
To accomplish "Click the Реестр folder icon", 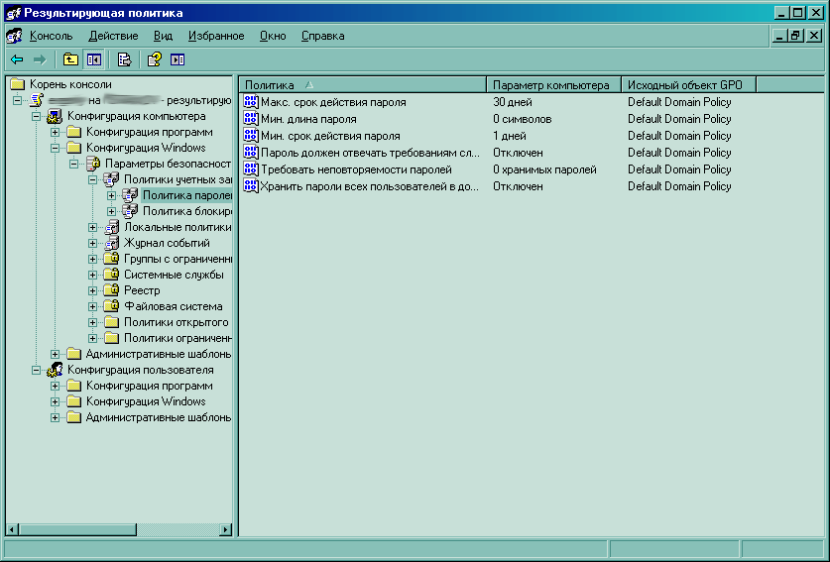I will 111,290.
